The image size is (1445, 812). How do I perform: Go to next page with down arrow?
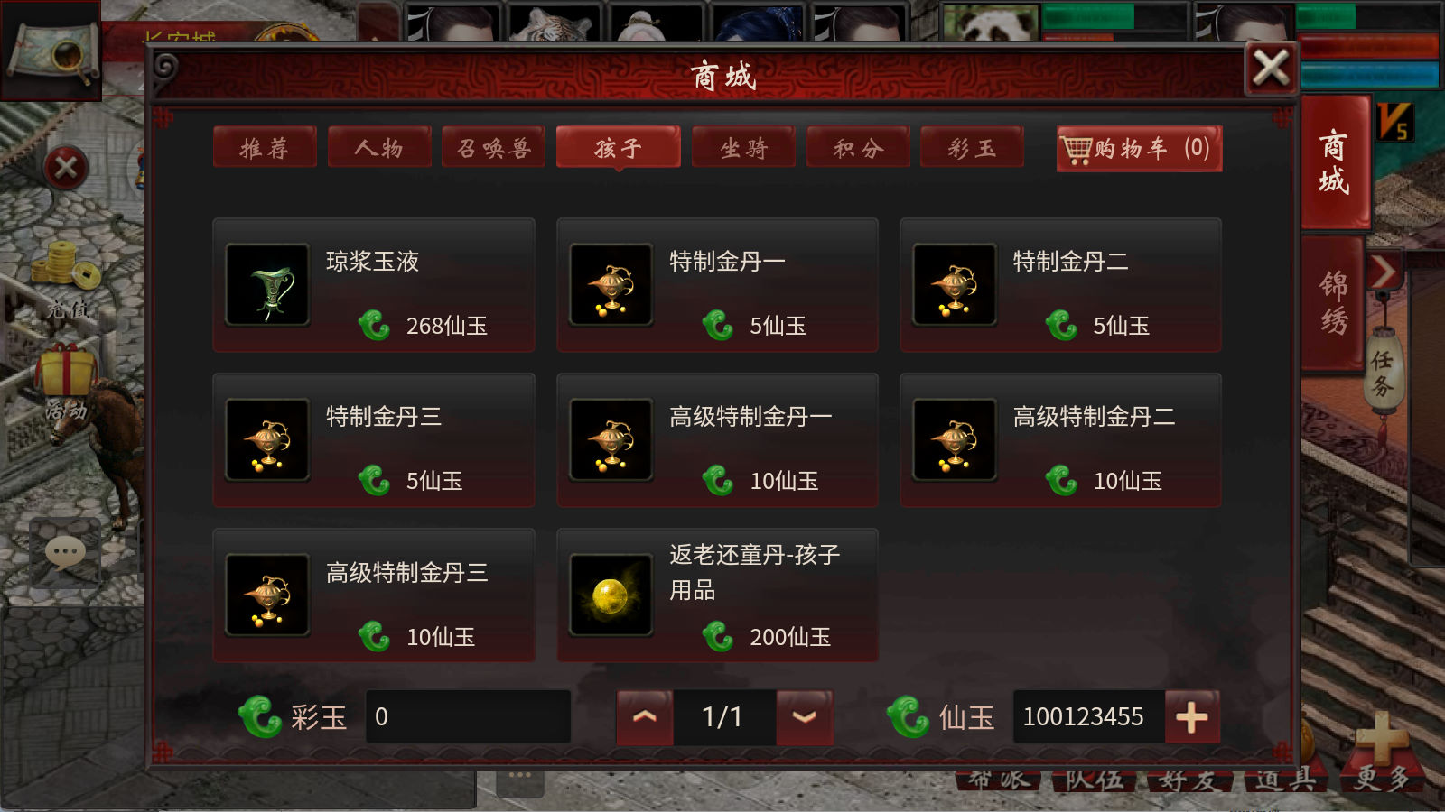804,717
